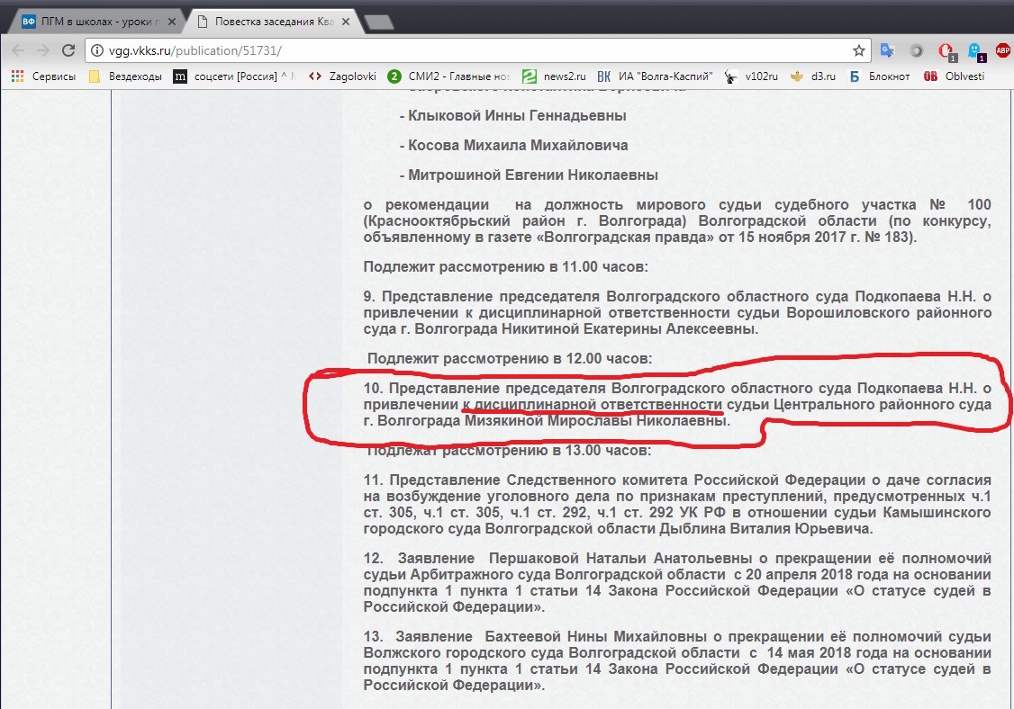
Task: Click paragraph about судебного участка № 100
Action: point(677,221)
